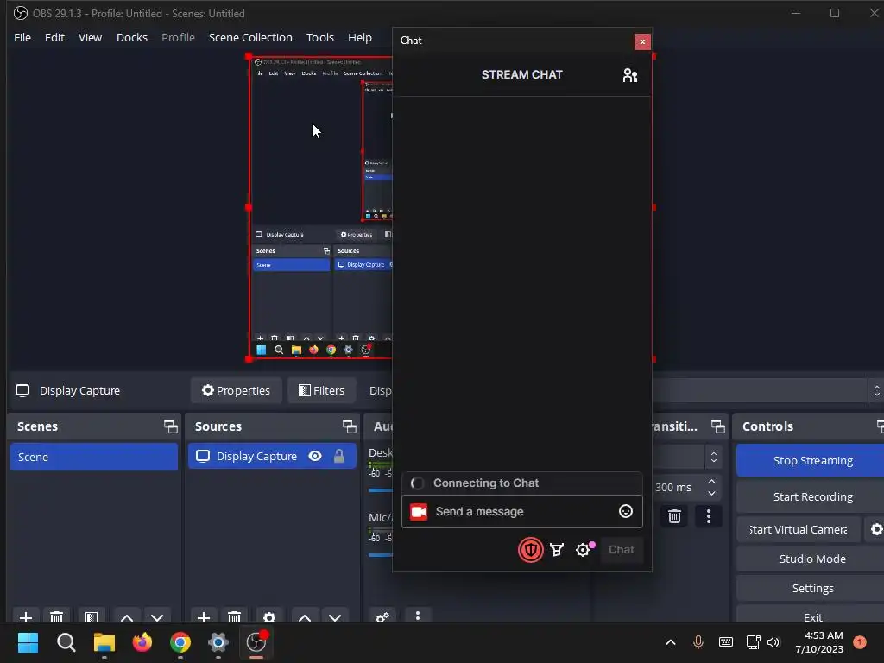The width and height of the screenshot is (884, 663).
Task: Remove selected source with trash icon
Action: click(235, 616)
